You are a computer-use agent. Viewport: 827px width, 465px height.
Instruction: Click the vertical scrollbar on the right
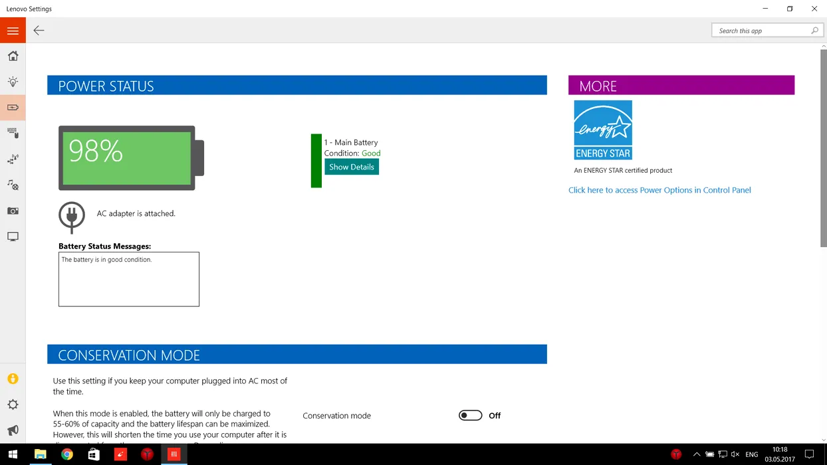click(x=823, y=146)
